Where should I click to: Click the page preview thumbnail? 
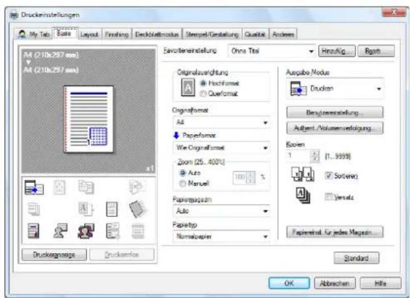(89, 119)
